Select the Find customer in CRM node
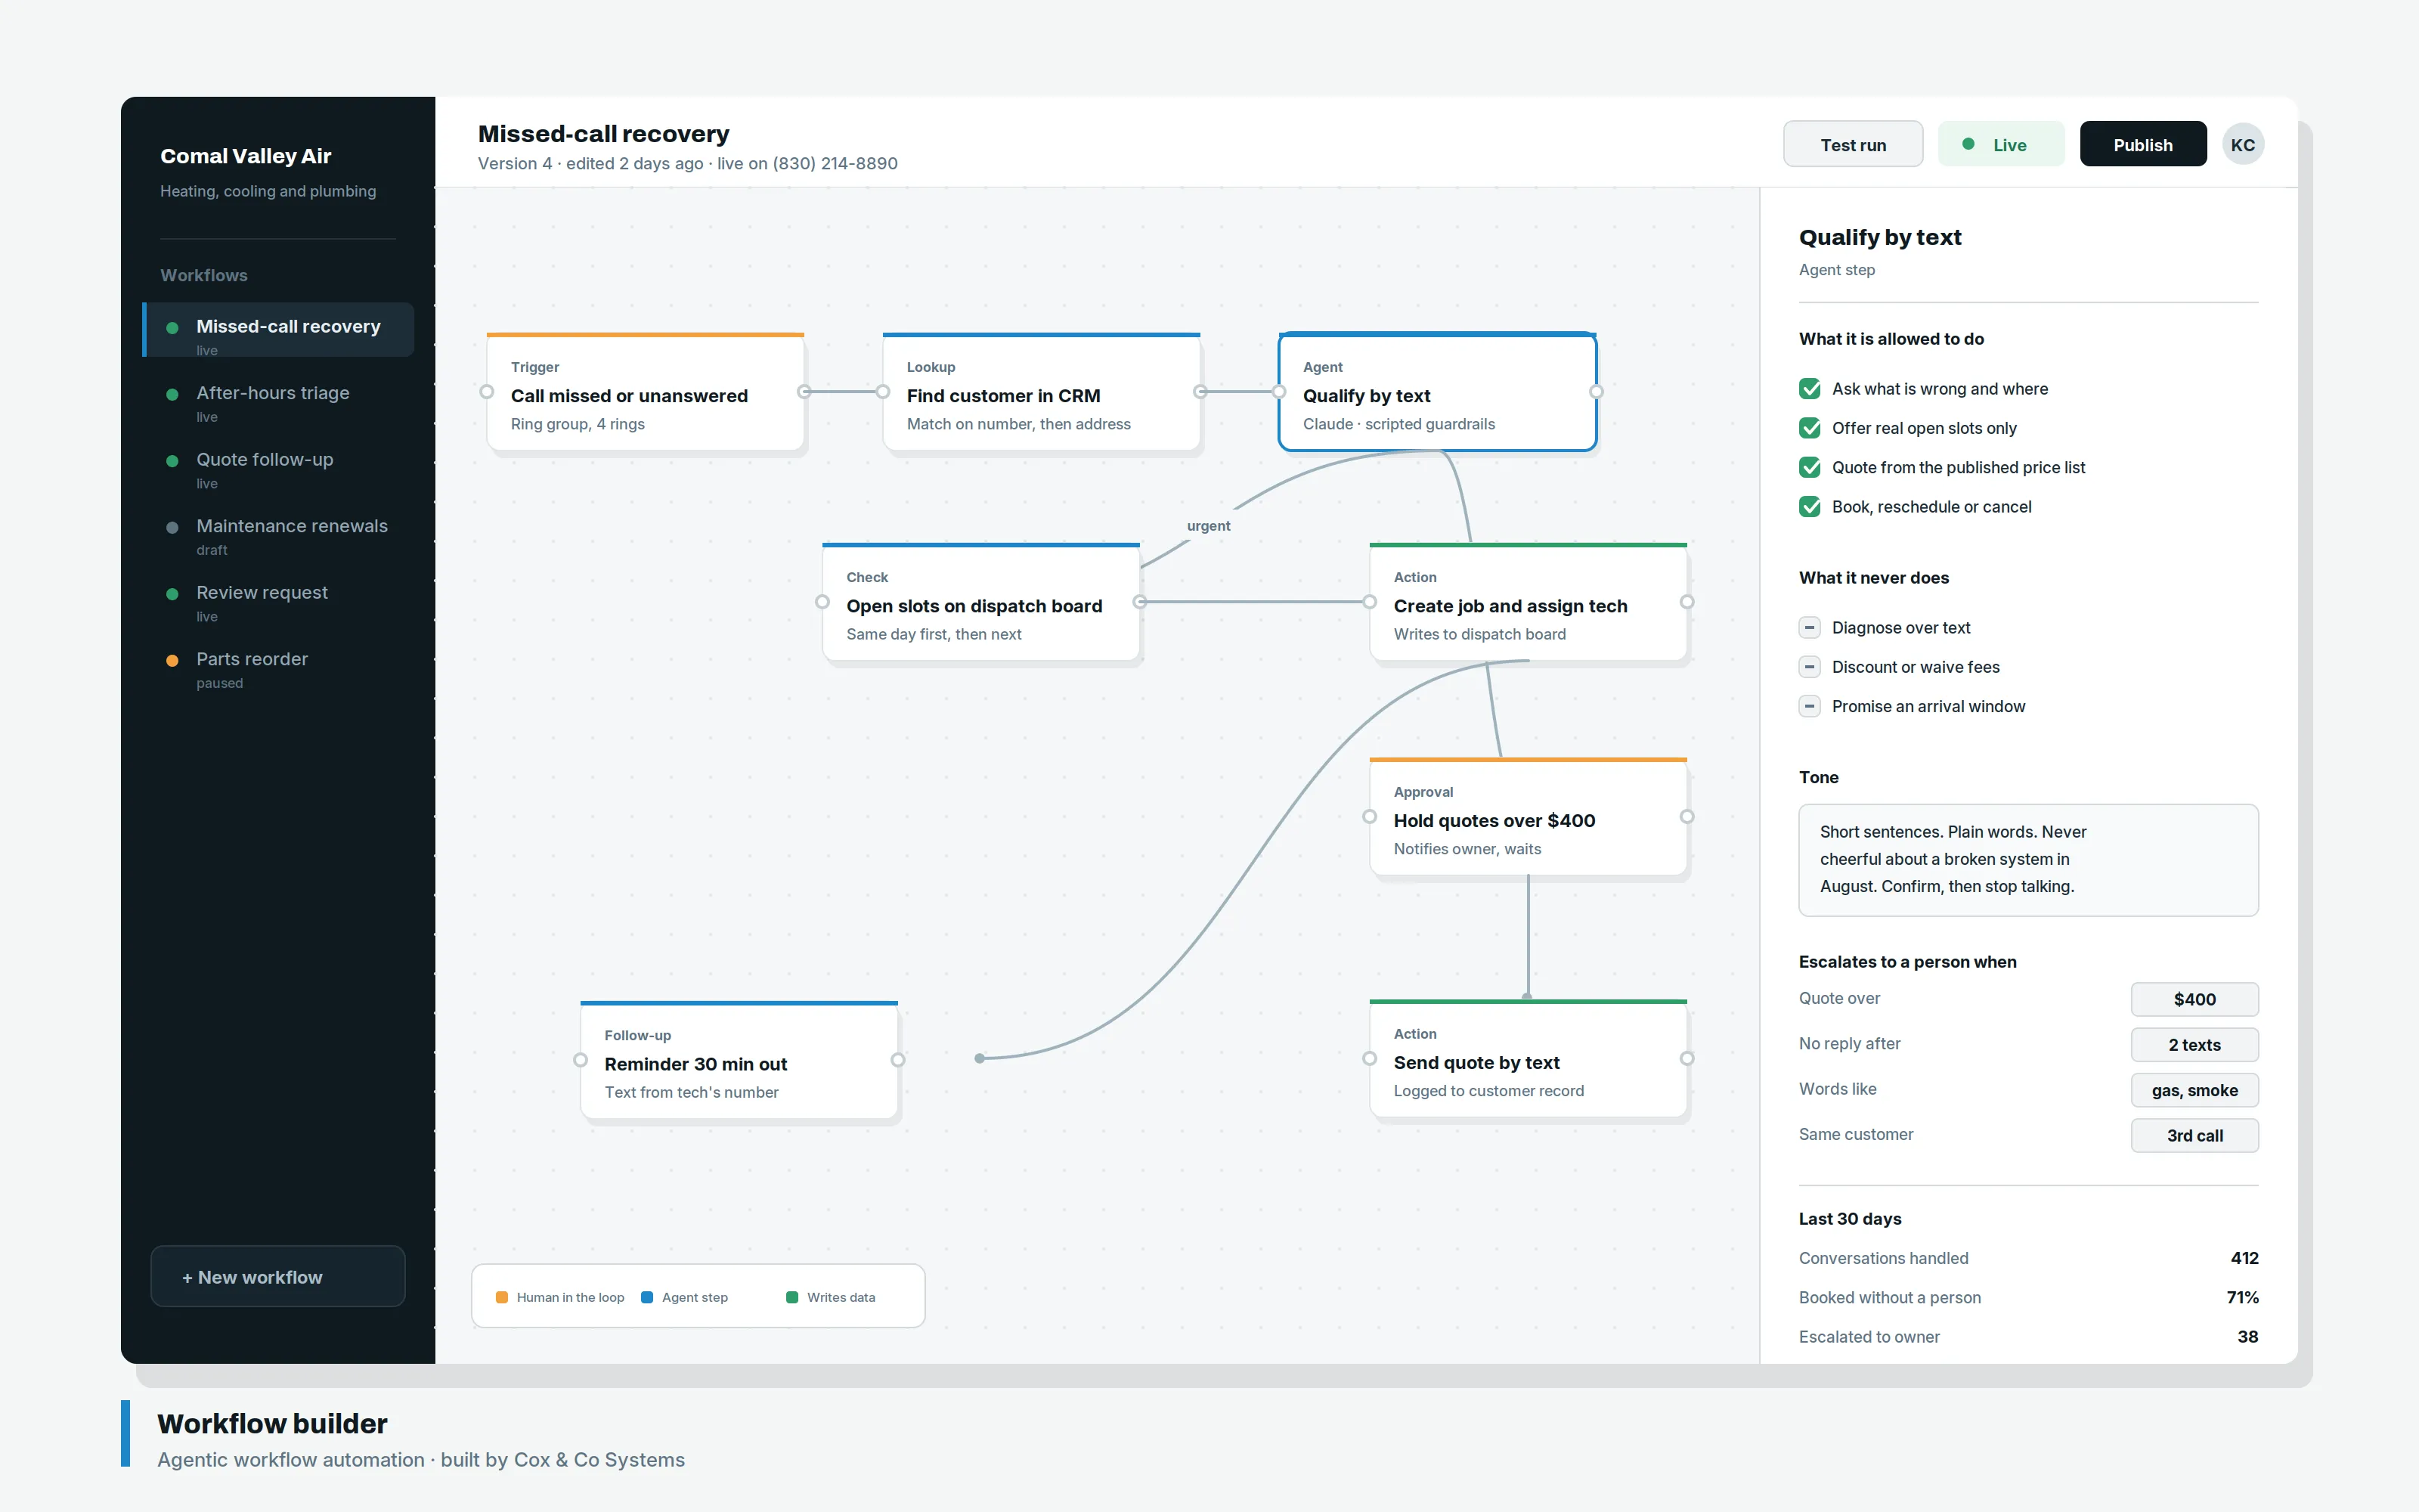 tap(1041, 392)
